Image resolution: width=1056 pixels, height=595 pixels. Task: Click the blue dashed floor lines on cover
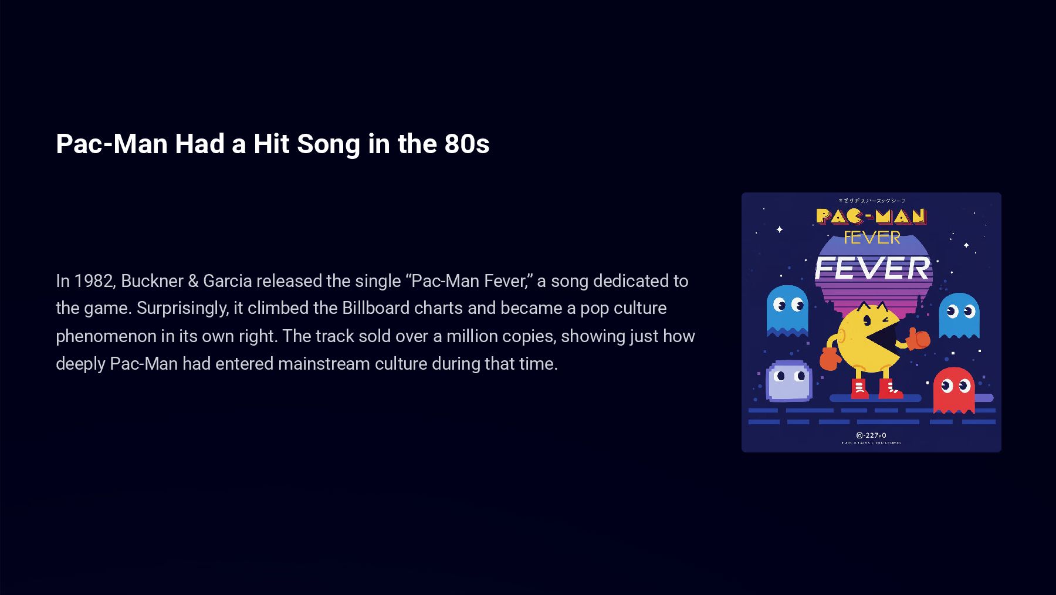tap(872, 416)
